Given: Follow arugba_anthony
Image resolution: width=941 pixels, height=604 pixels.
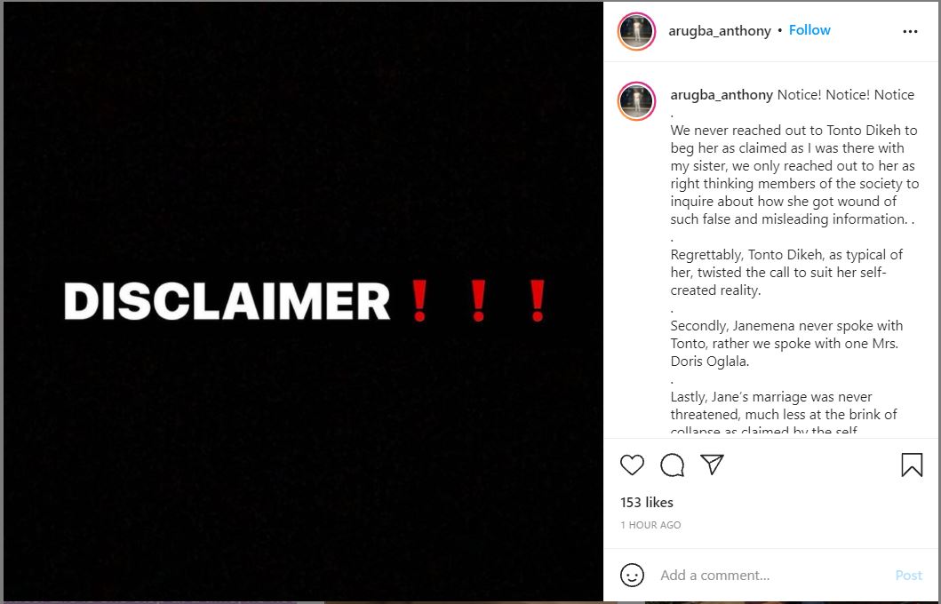Looking at the screenshot, I should click(x=809, y=30).
